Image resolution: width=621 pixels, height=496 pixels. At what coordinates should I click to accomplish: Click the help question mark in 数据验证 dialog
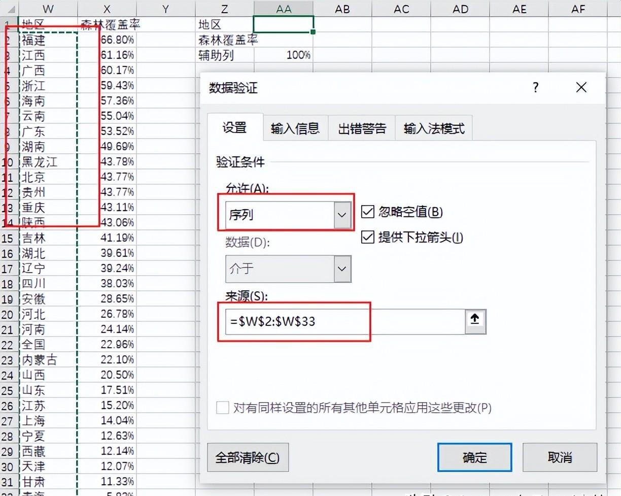click(x=535, y=87)
